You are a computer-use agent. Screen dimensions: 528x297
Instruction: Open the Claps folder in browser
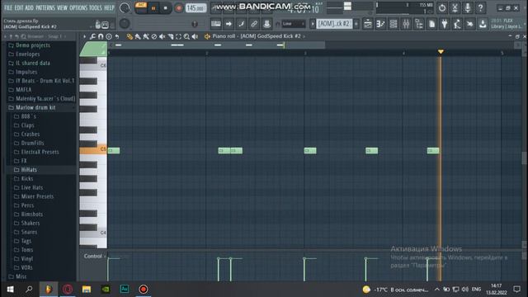tap(27, 125)
